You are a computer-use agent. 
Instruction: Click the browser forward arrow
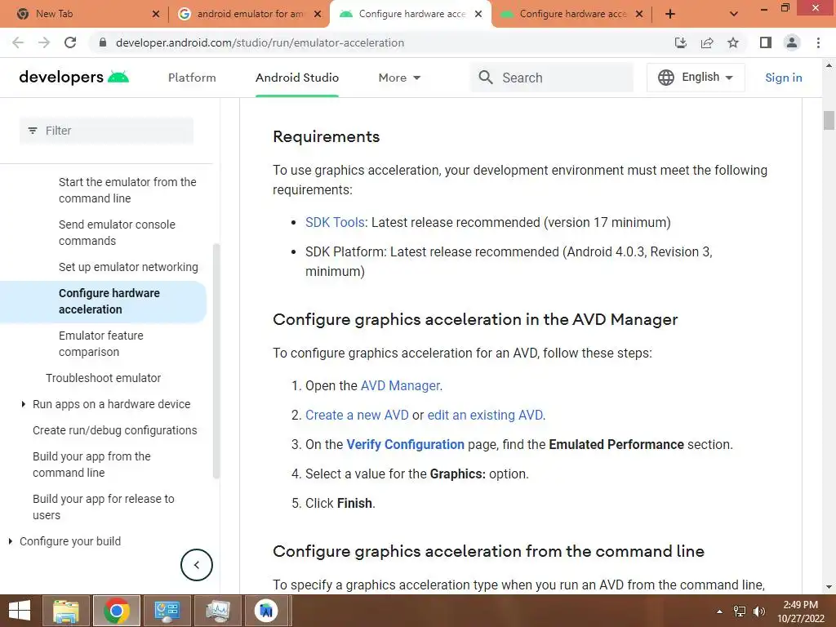[x=44, y=42]
